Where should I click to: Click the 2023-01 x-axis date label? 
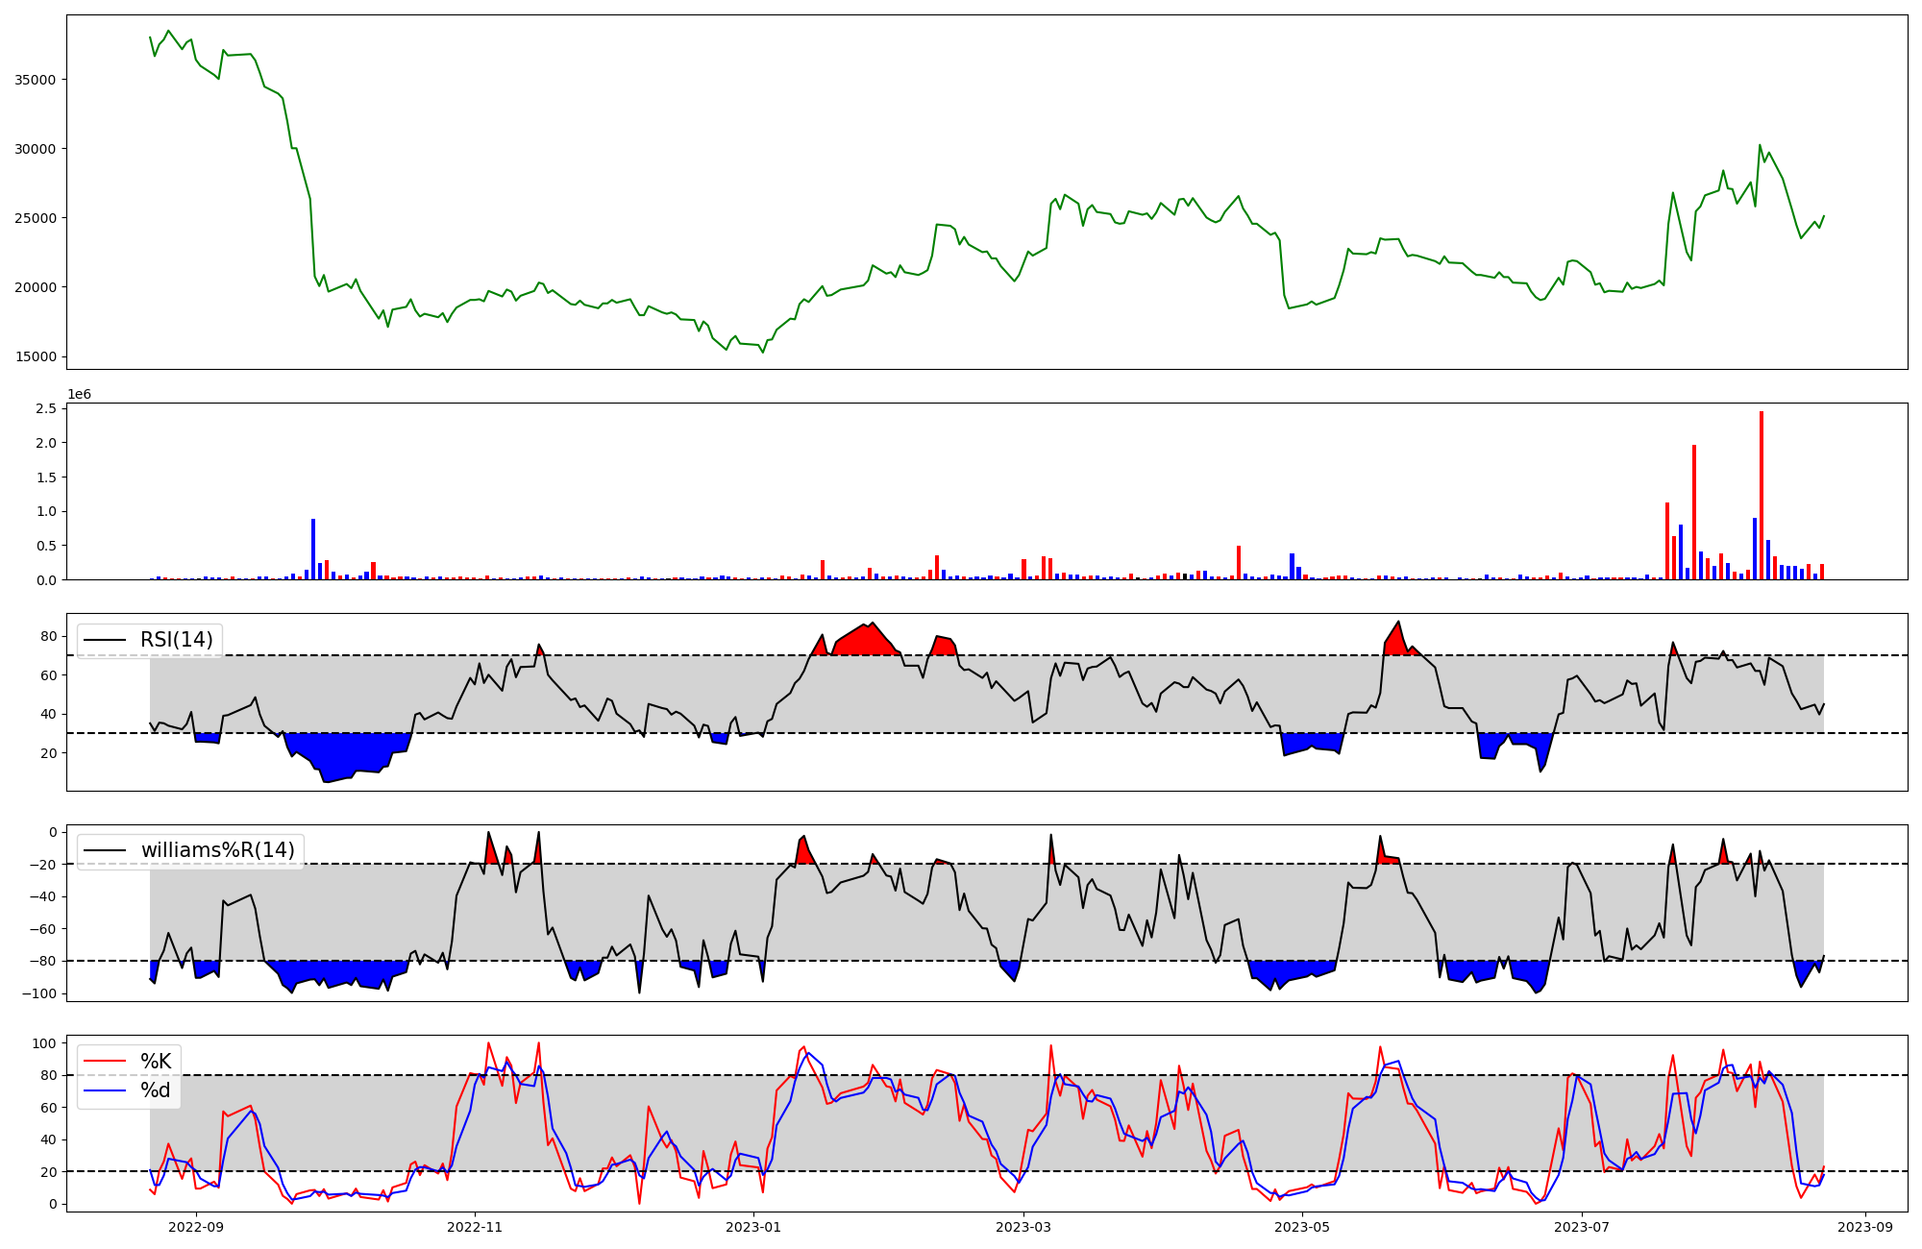coord(753,1227)
